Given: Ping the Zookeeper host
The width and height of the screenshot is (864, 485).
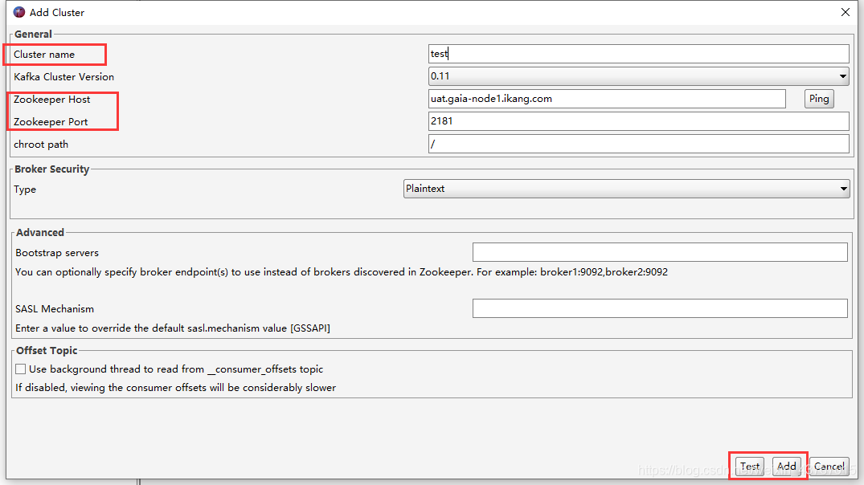Looking at the screenshot, I should [819, 99].
